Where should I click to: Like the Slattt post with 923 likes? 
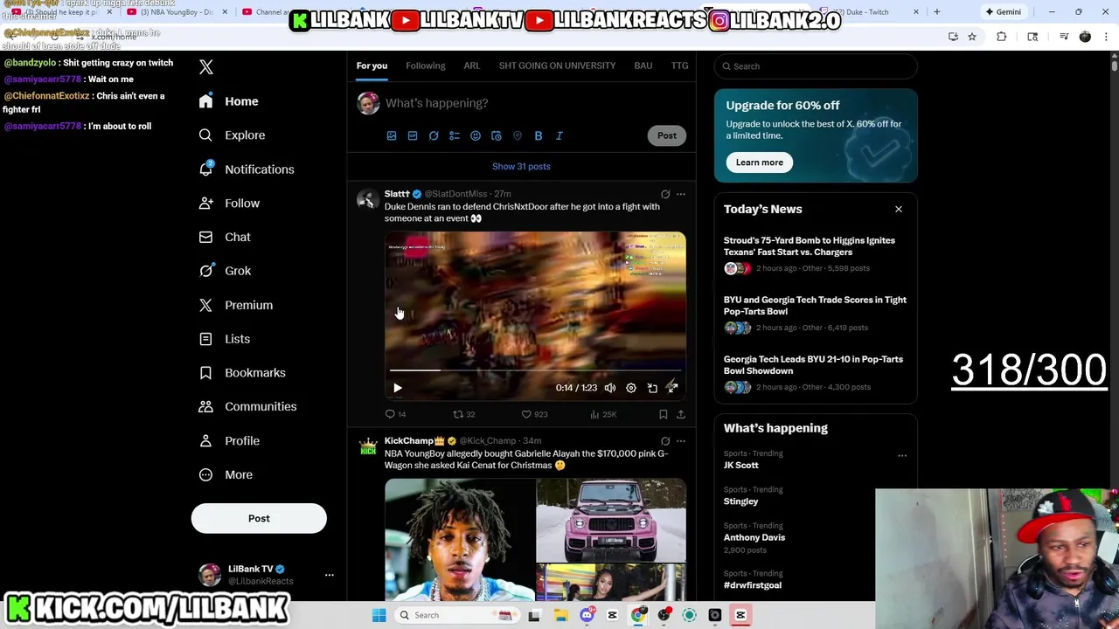[534, 415]
